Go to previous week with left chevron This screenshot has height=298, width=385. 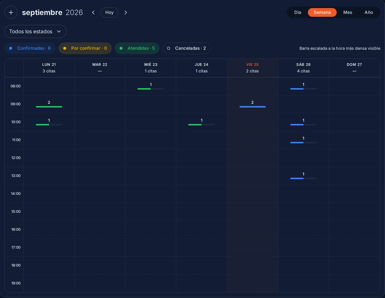[x=93, y=12]
